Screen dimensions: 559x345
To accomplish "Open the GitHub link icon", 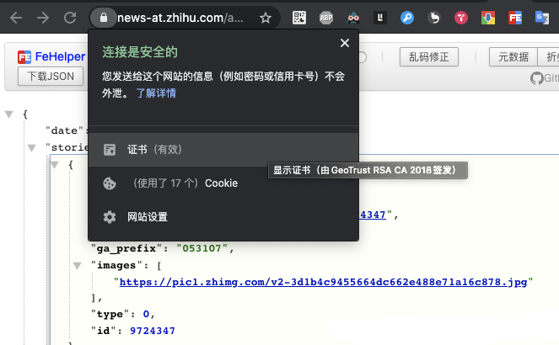I will coord(537,78).
